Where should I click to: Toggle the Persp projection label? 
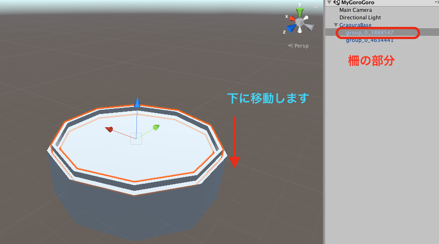pyautogui.click(x=300, y=46)
